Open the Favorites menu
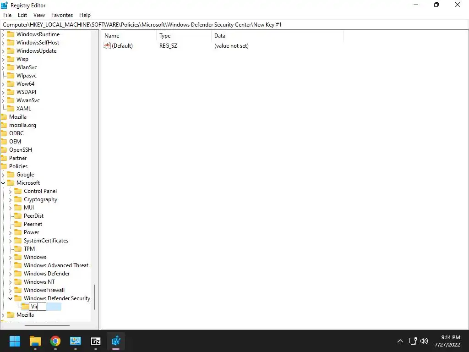This screenshot has width=469, height=352. click(62, 15)
